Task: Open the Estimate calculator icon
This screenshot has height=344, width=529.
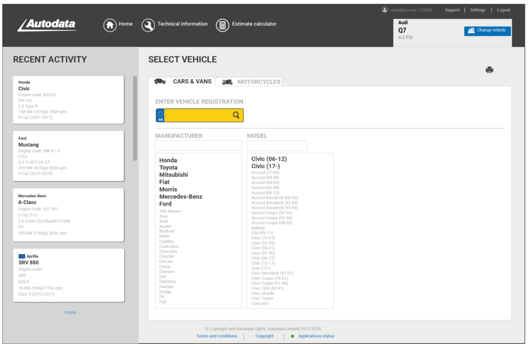Action: (223, 25)
